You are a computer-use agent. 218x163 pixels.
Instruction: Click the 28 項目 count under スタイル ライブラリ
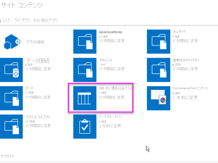[x=30, y=121]
